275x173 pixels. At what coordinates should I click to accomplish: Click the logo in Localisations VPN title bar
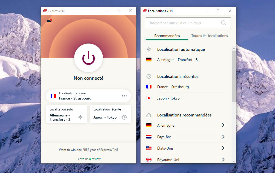pos(145,11)
